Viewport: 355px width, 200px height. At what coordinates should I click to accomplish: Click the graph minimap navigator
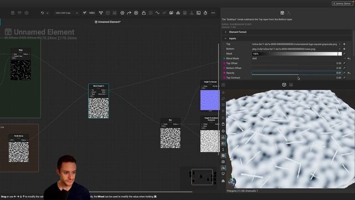click(x=202, y=177)
